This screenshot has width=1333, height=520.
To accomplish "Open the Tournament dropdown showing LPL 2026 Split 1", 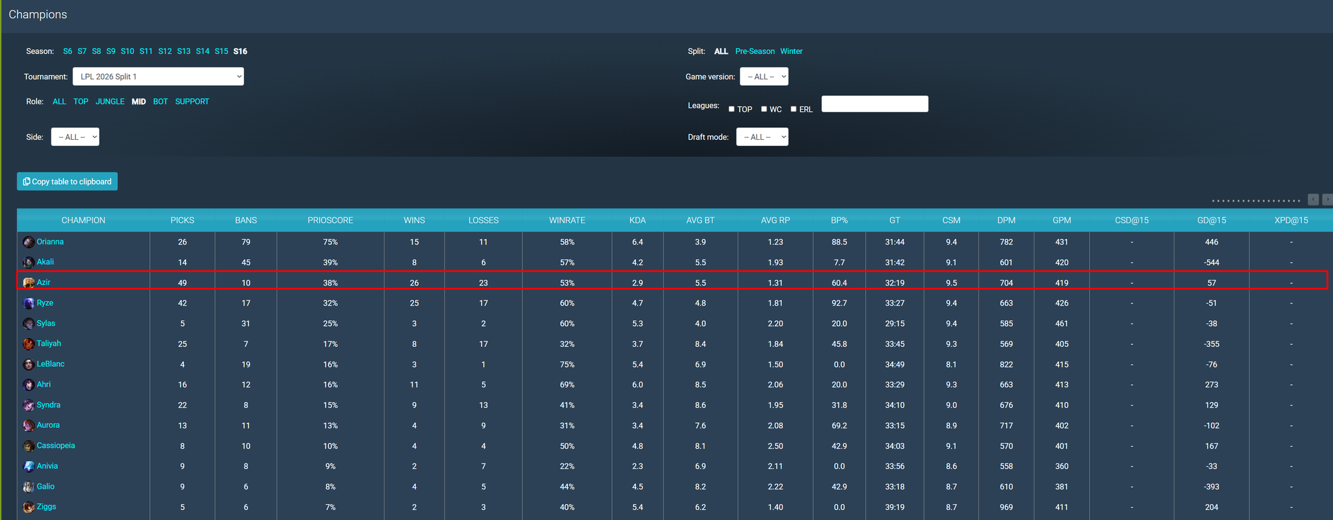I will coord(158,77).
